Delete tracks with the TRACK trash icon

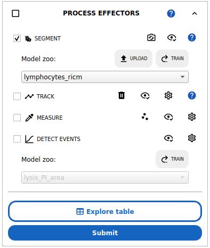click(122, 95)
